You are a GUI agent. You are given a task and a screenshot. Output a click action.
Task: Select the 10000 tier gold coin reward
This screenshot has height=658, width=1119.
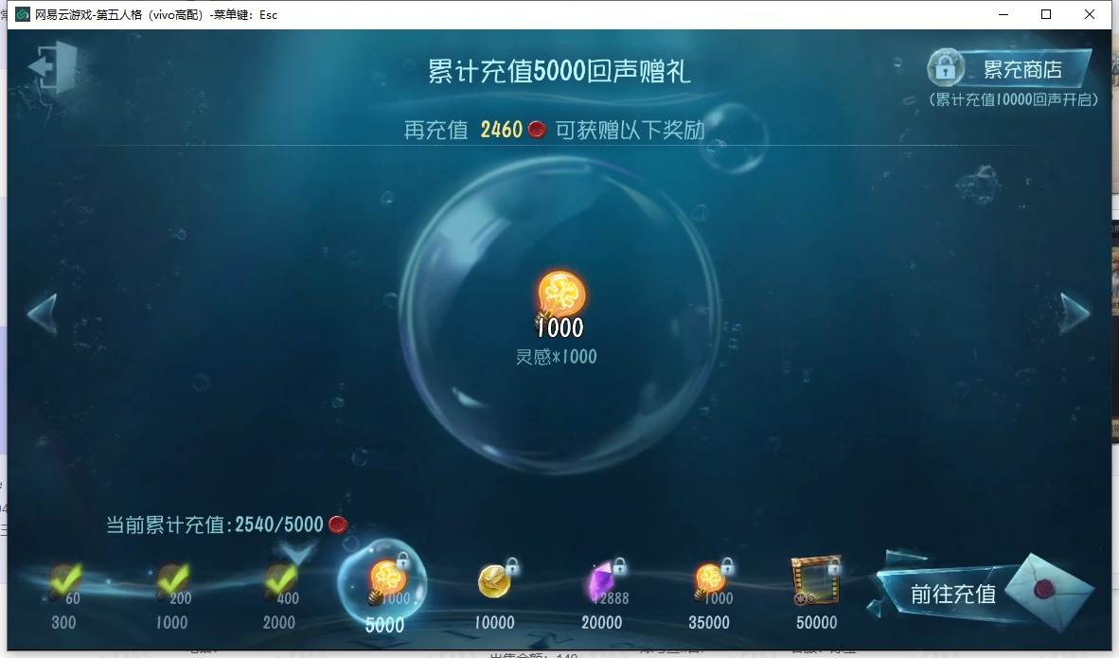[495, 595]
